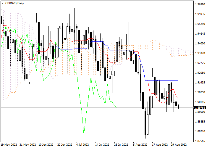Select the 19 May 2022 date label
The image size is (207, 148).
9,145
